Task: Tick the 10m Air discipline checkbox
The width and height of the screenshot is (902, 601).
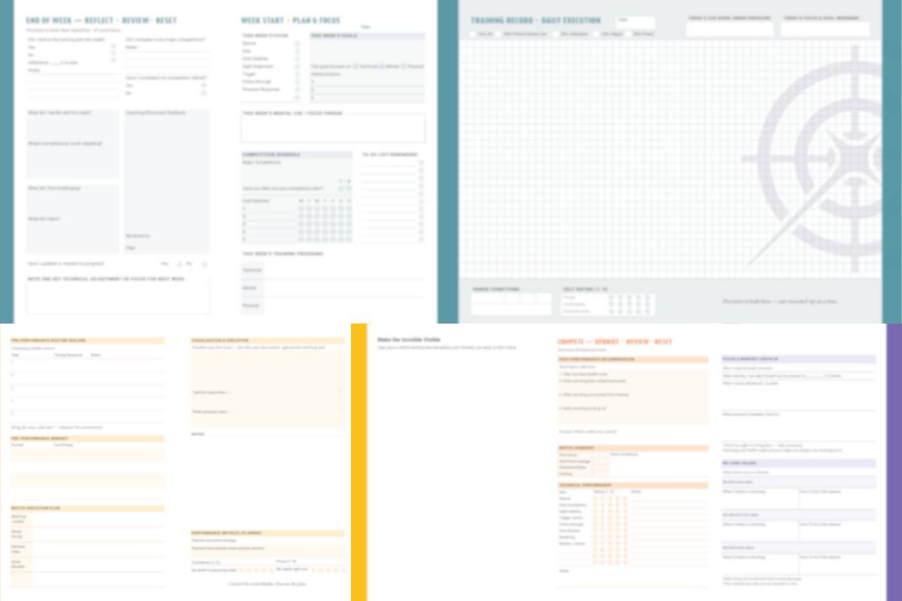Action: (x=473, y=35)
